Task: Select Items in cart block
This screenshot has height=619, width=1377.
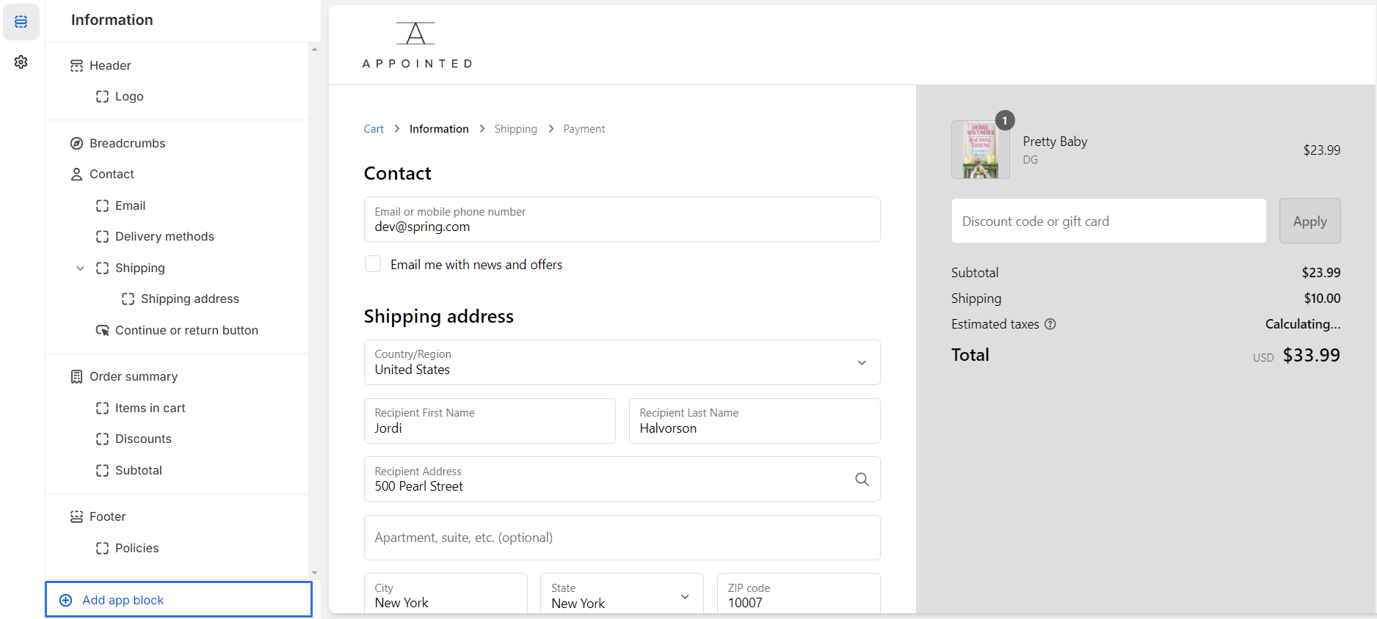Action: [x=150, y=408]
